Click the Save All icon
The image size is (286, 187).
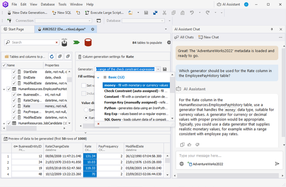pos(155,12)
